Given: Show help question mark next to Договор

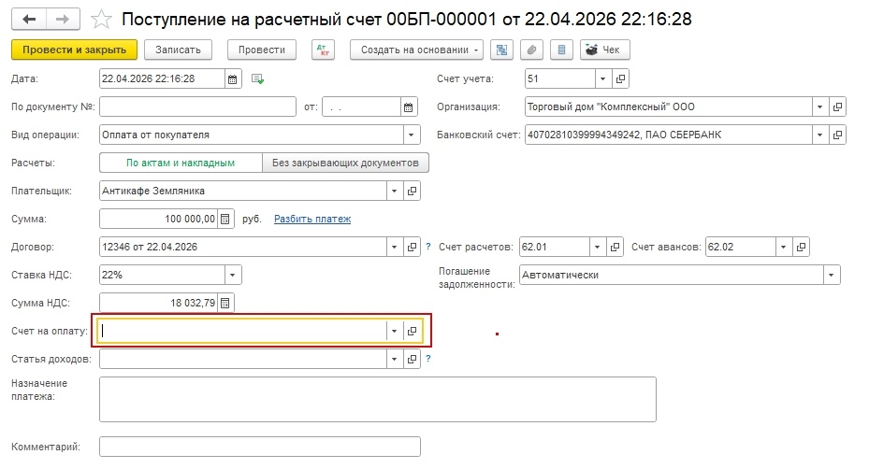Looking at the screenshot, I should pyautogui.click(x=427, y=247).
